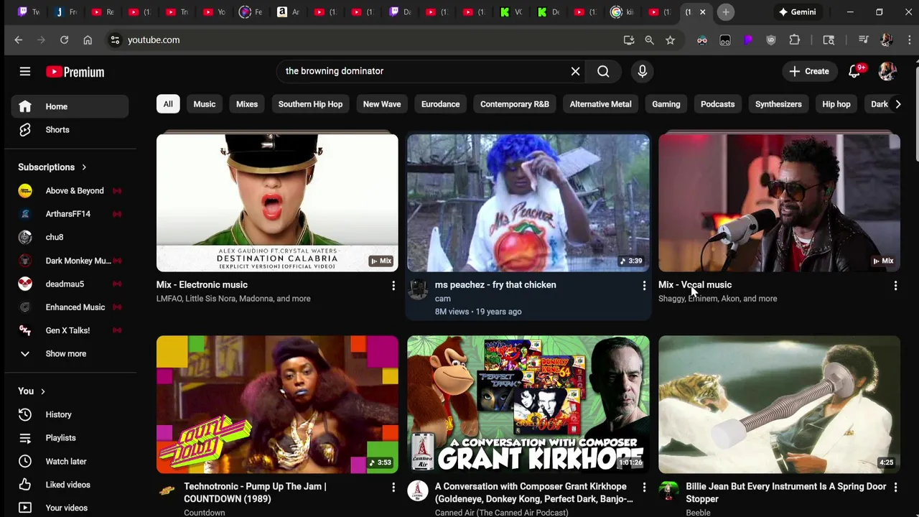This screenshot has height=517, width=919.
Task: Click the YouTube Premium logo
Action: [75, 72]
